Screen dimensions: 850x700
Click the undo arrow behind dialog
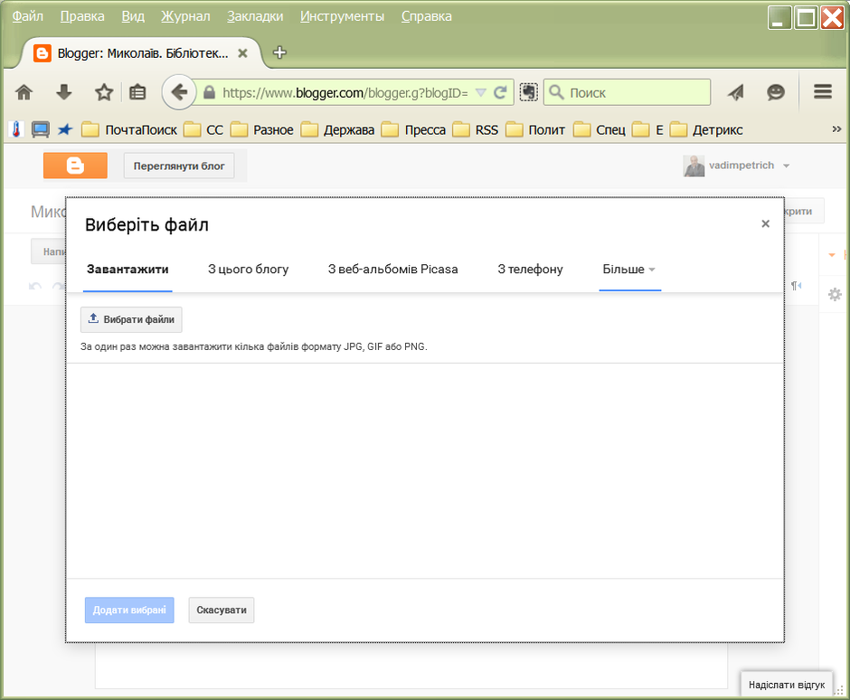[x=35, y=287]
